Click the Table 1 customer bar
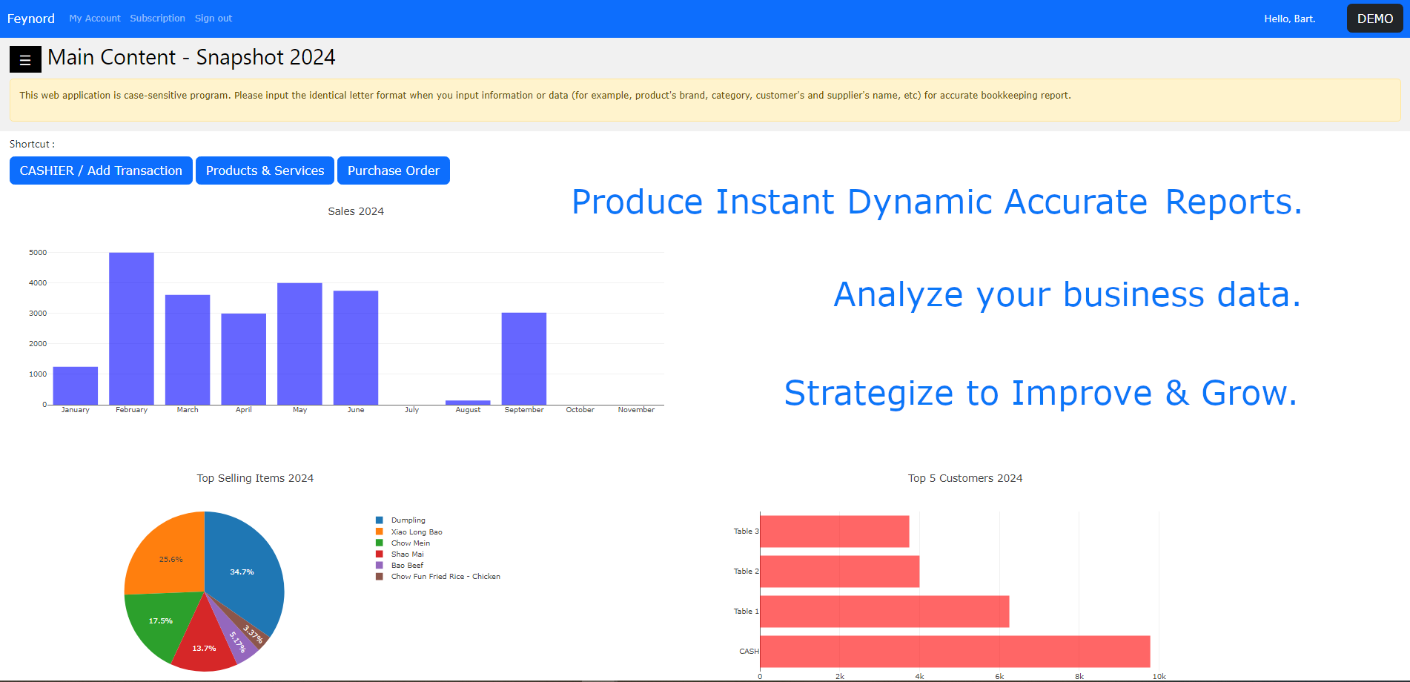The image size is (1410, 682). coord(884,612)
